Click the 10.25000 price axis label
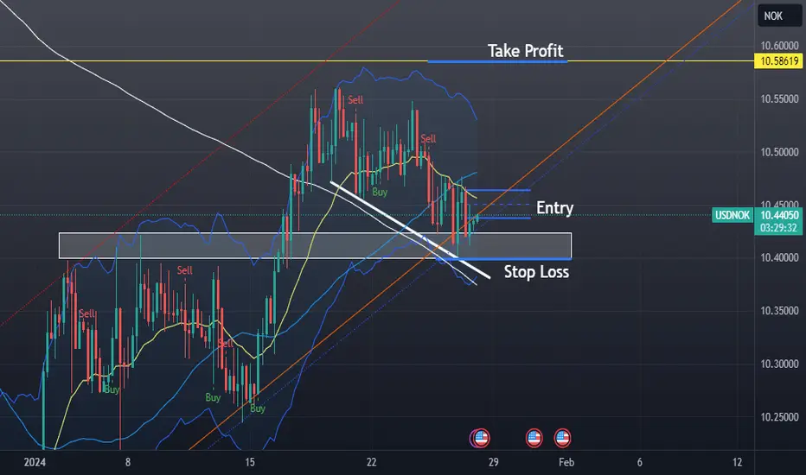The width and height of the screenshot is (806, 475). pyautogui.click(x=779, y=417)
